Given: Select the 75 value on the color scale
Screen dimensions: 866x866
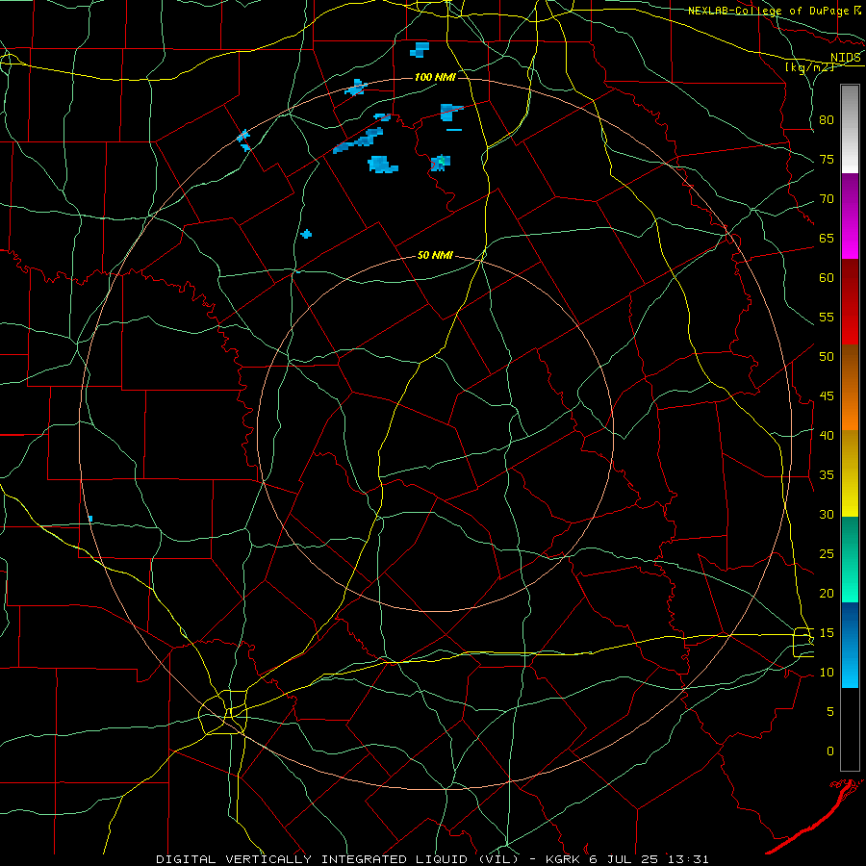Looking at the screenshot, I should pyautogui.click(x=827, y=159).
